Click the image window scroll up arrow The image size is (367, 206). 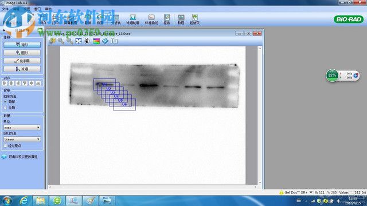pos(260,48)
